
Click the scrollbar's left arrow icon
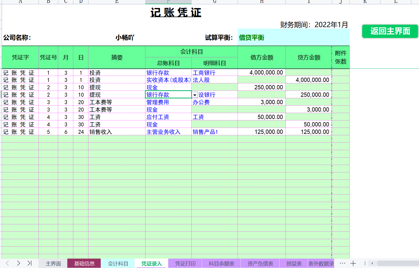pyautogui.click(x=373, y=263)
